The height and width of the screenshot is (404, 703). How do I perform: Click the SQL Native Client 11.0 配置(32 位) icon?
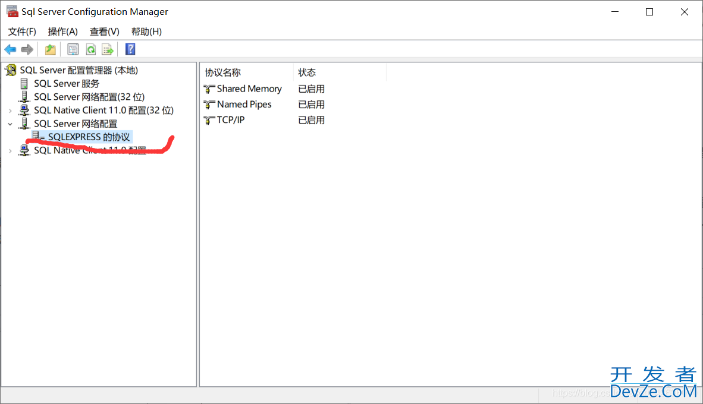click(24, 110)
